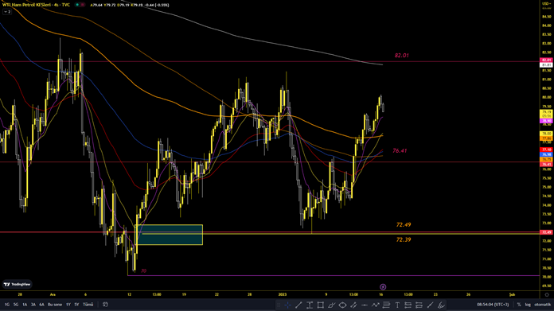Set the range to Tümü
Screen dimensions: 554x311
pos(88,305)
